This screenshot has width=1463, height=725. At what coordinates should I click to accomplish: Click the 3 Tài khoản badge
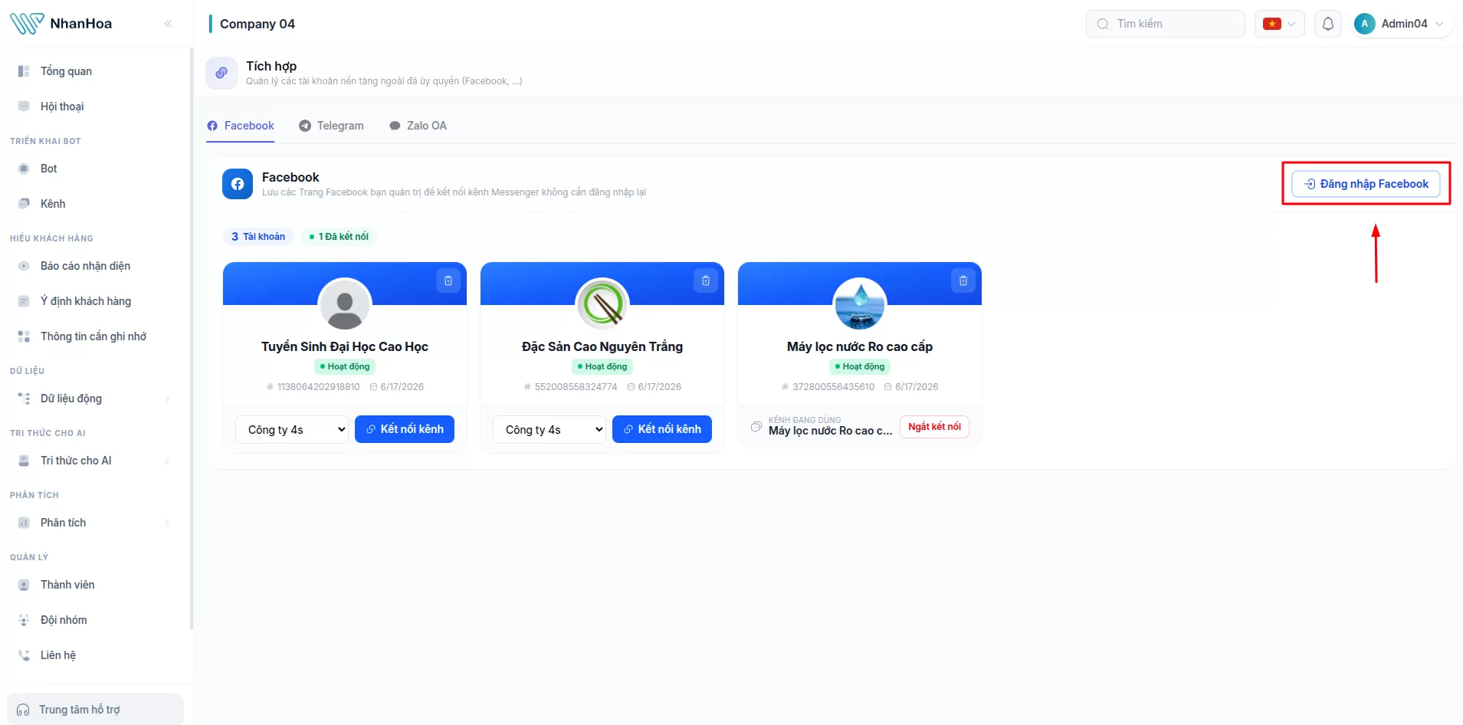(258, 237)
